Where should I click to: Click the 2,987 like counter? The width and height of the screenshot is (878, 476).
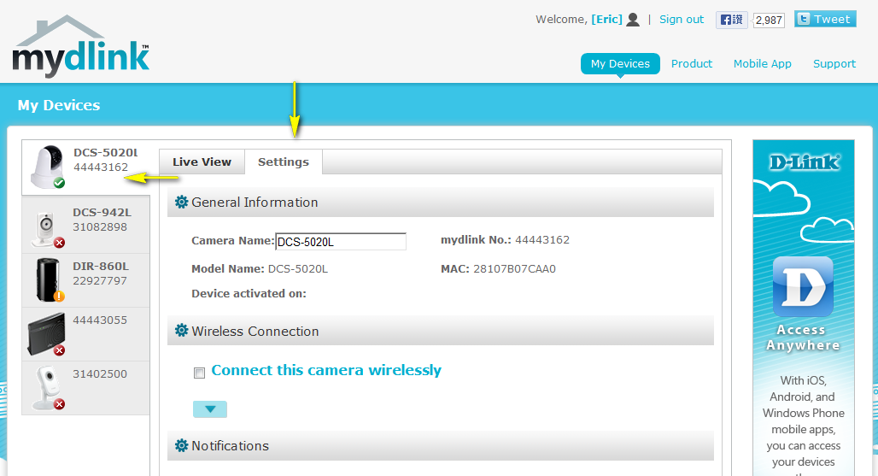point(769,21)
